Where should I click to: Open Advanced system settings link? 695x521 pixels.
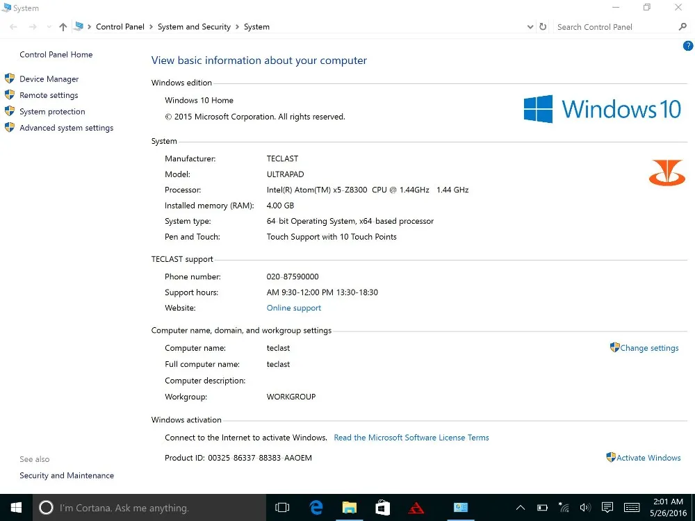pos(67,128)
